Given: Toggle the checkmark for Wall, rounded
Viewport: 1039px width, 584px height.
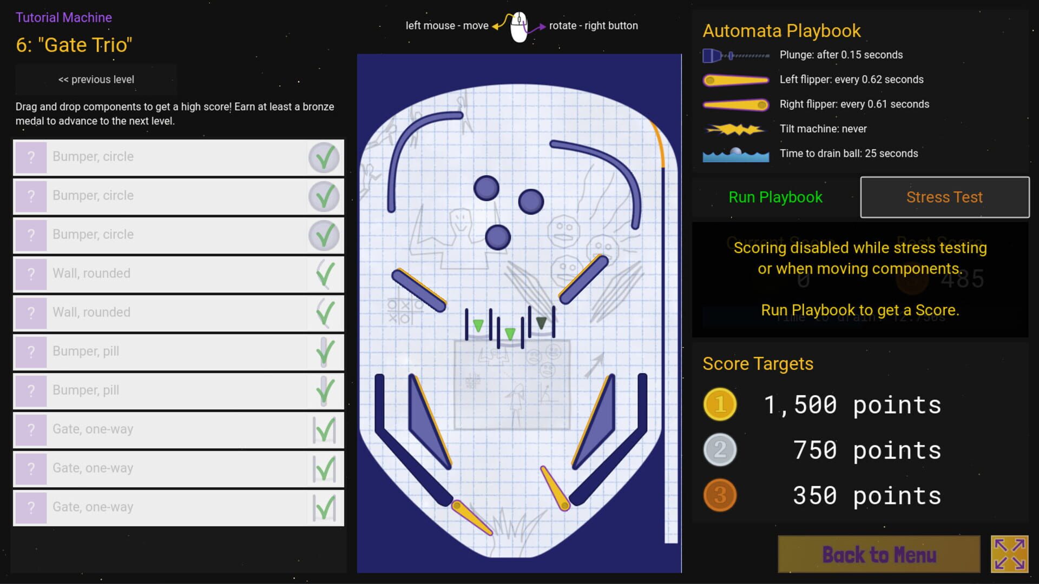Looking at the screenshot, I should pos(324,274).
